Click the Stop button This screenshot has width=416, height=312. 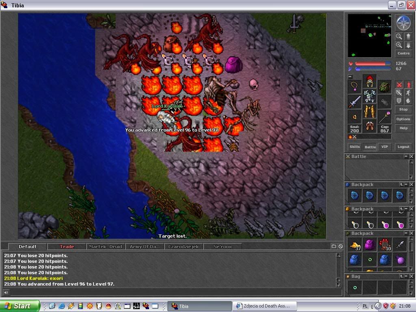pyautogui.click(x=403, y=109)
